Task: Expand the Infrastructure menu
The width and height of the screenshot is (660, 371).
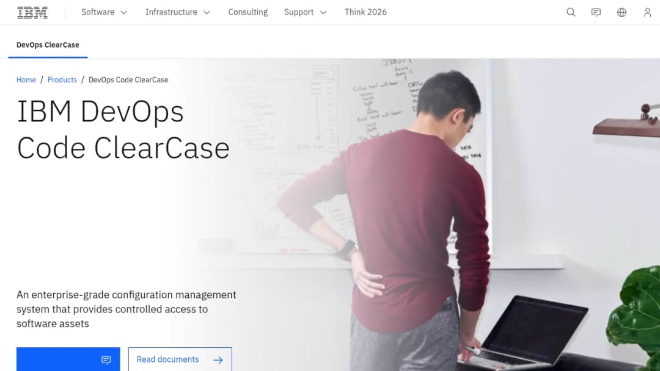Action: tap(178, 12)
